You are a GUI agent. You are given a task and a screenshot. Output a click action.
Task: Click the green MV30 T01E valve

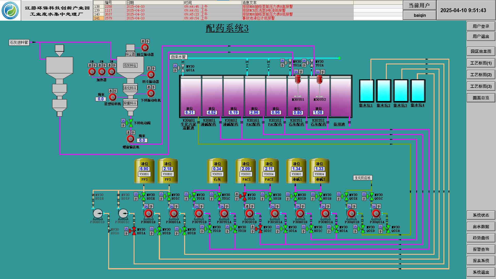193,197
